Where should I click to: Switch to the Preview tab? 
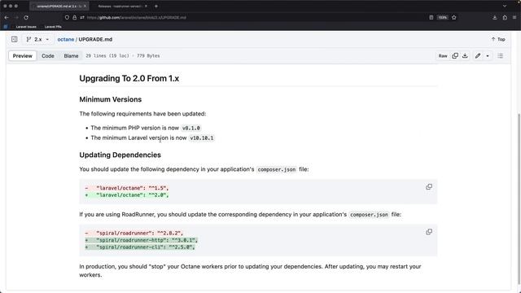(23, 56)
